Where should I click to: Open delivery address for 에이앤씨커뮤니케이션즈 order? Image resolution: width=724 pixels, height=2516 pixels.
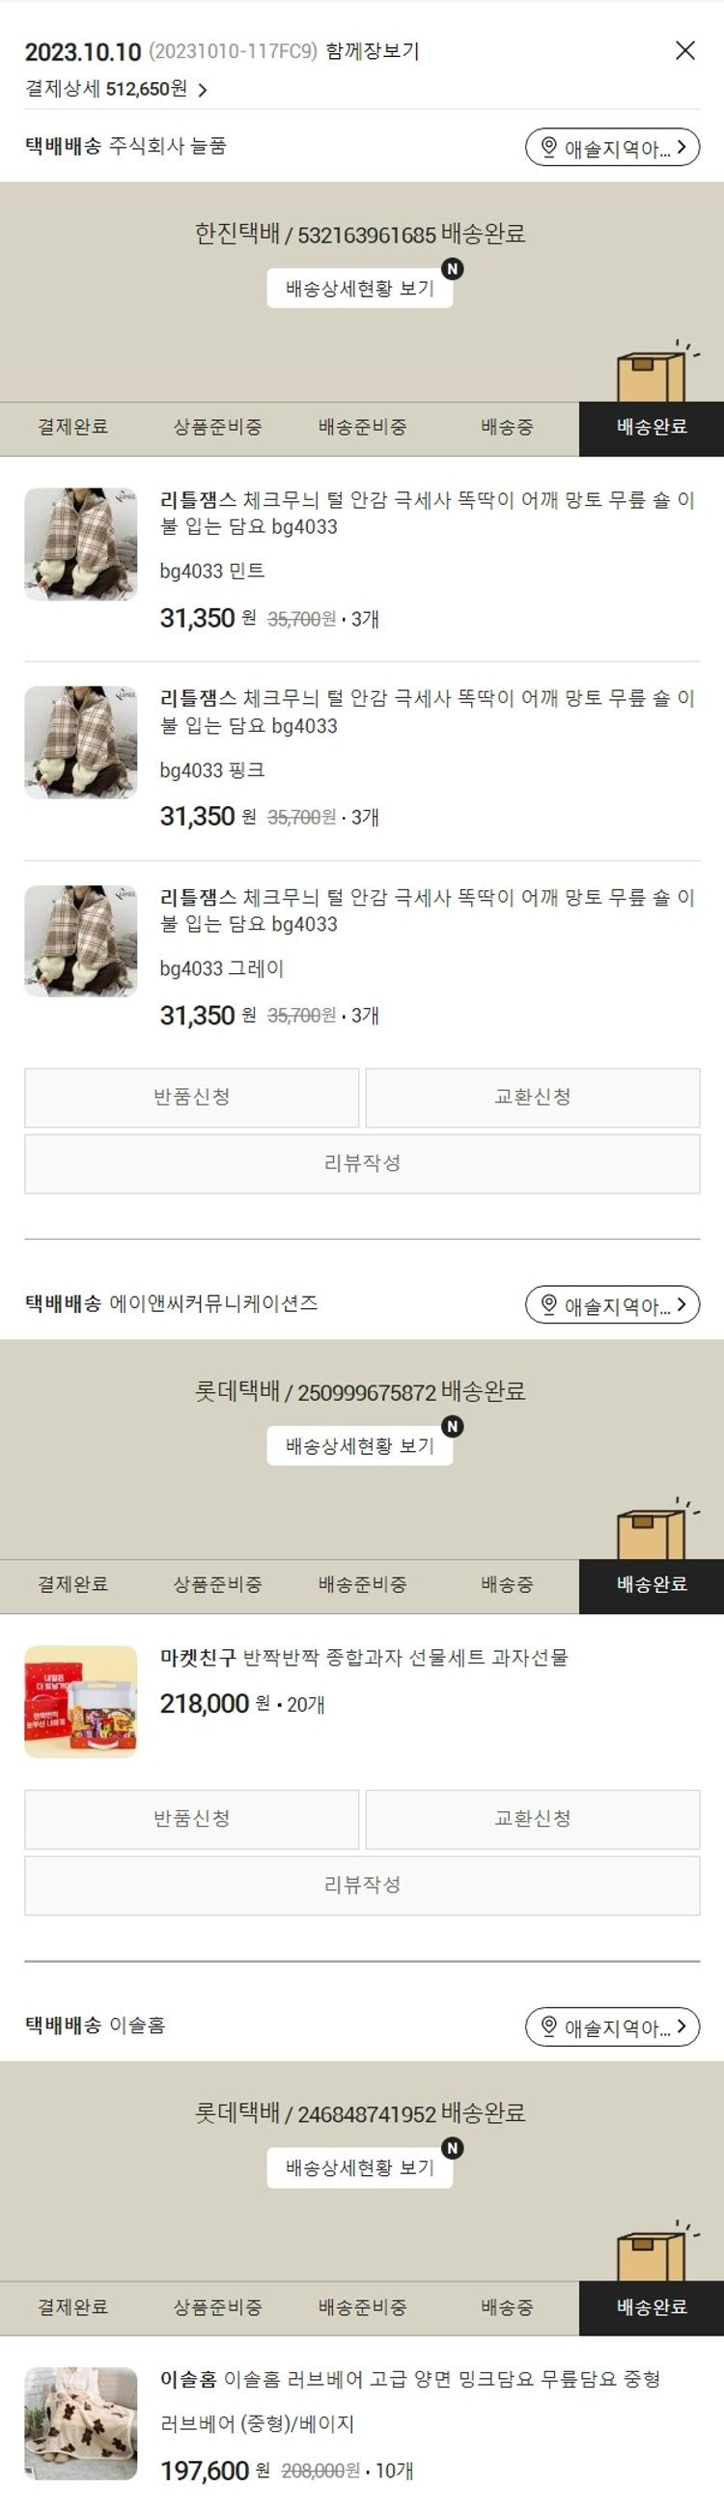point(613,1305)
